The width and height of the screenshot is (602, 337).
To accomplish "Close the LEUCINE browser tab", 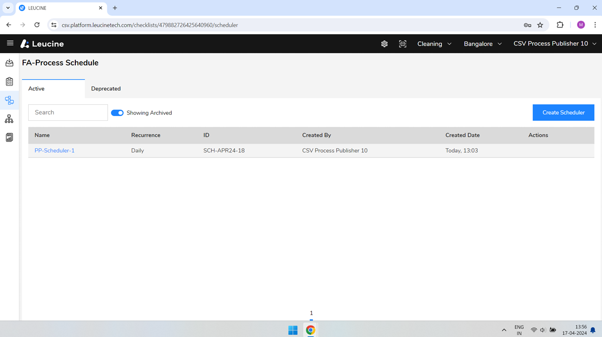I will (100, 8).
